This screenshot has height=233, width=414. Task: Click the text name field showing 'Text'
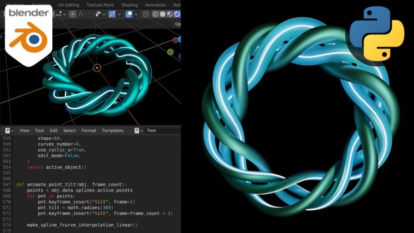(x=163, y=130)
